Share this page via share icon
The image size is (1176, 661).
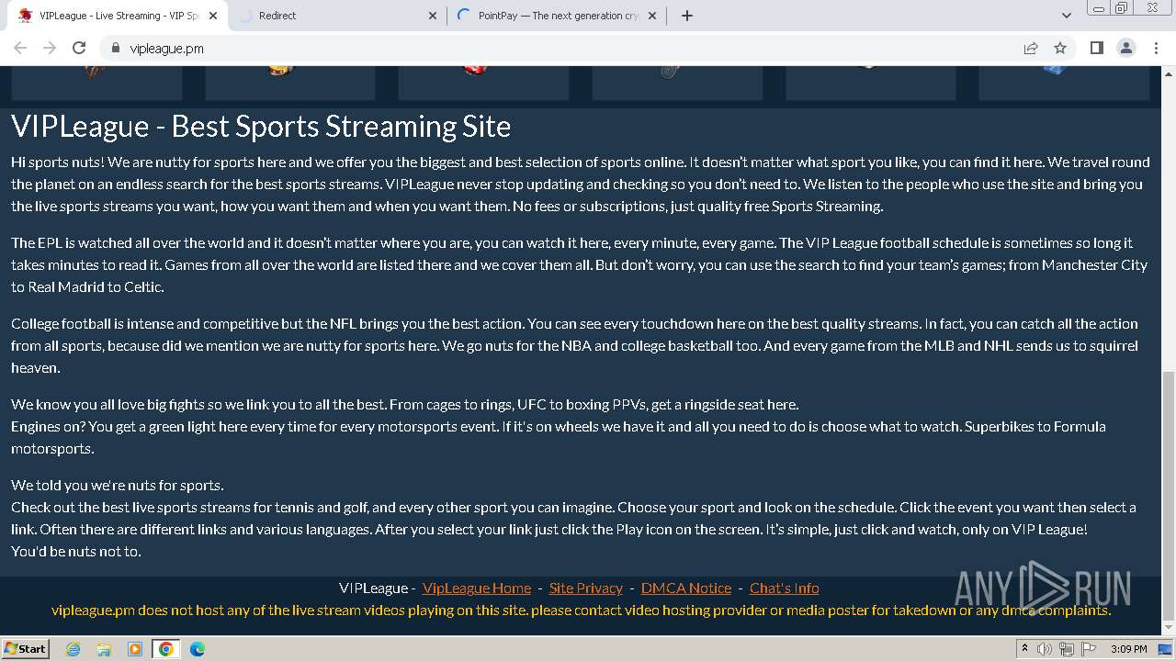pos(1031,48)
